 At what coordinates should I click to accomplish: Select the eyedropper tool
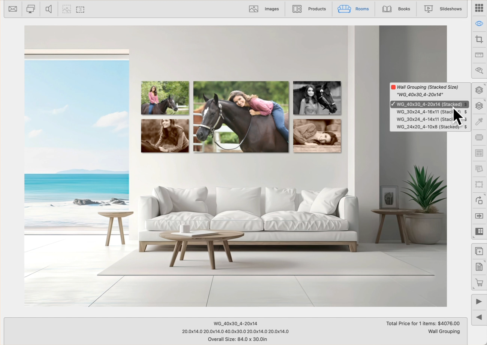pyautogui.click(x=479, y=122)
